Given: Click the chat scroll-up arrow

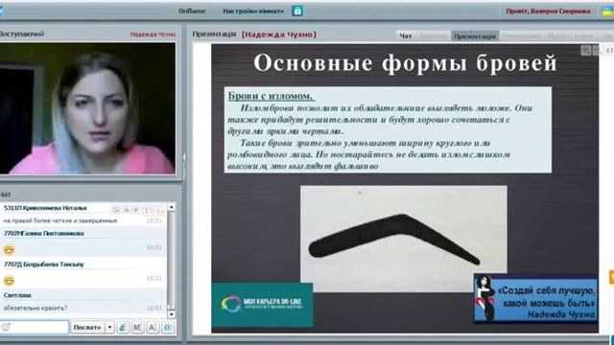Looking at the screenshot, I should pos(172,207).
